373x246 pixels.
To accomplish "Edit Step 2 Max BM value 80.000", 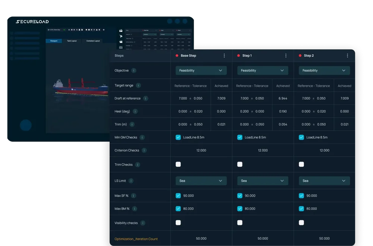I will pyautogui.click(x=311, y=209).
